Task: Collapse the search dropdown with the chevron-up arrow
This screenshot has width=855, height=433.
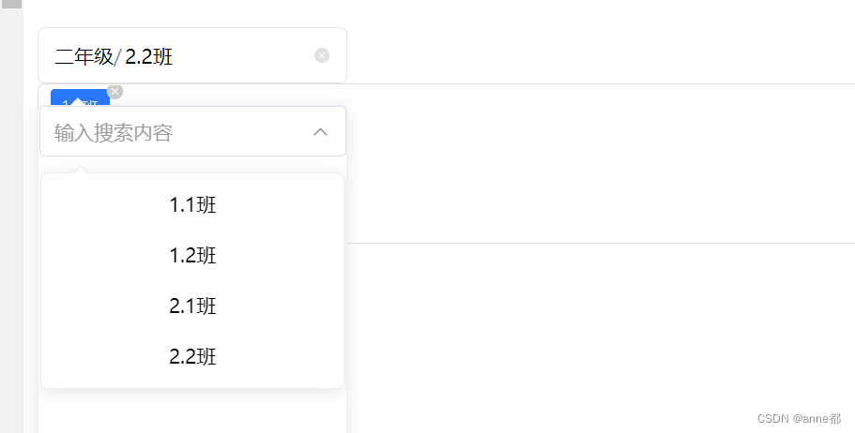Action: coord(320,132)
